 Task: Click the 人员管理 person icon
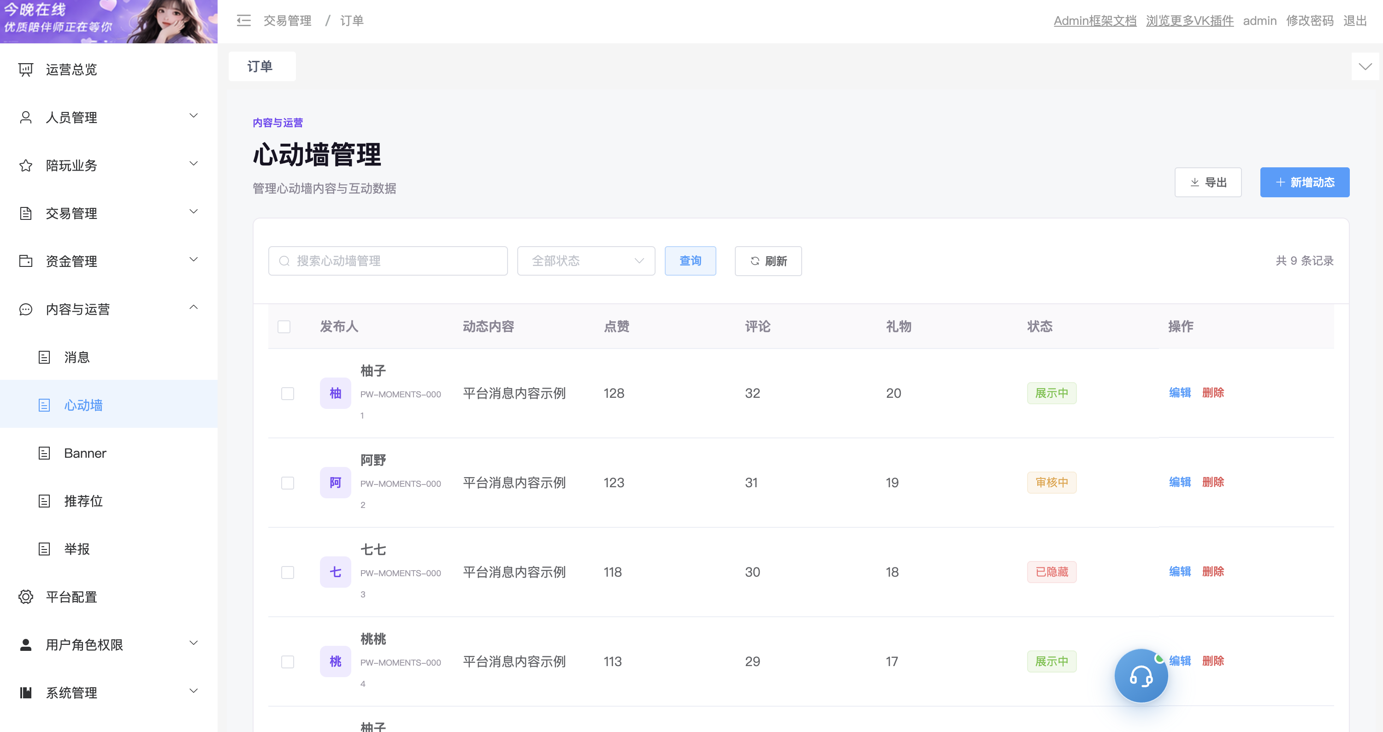(x=26, y=117)
